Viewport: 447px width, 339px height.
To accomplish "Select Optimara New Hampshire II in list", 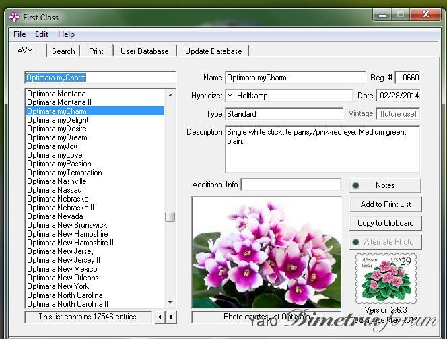I will 95,243.
